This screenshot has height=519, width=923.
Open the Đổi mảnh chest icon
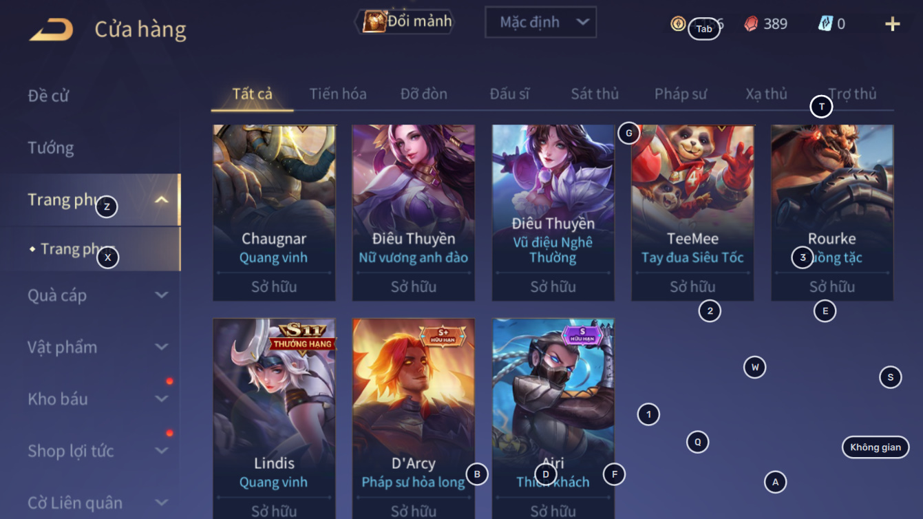(374, 22)
